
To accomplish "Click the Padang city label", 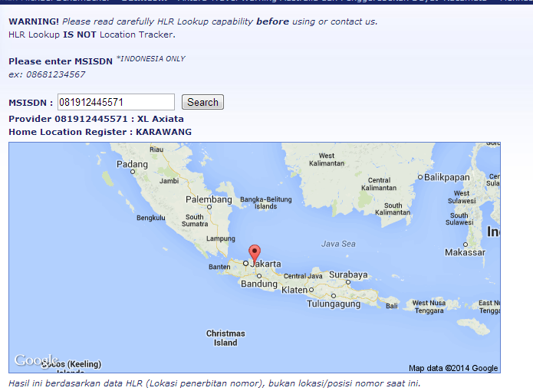I will (x=132, y=164).
